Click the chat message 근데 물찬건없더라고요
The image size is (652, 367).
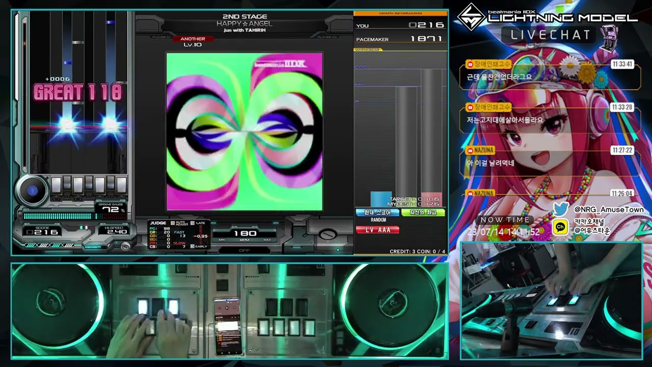pyautogui.click(x=499, y=77)
